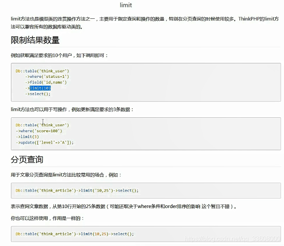
Task: Select the heading '分页查询'
Action: (27, 160)
